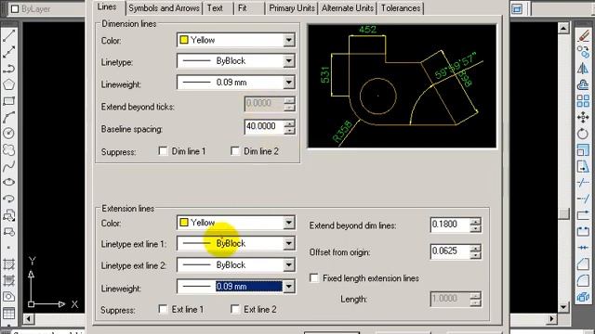
Task: Select the Array tool
Action: click(583, 101)
